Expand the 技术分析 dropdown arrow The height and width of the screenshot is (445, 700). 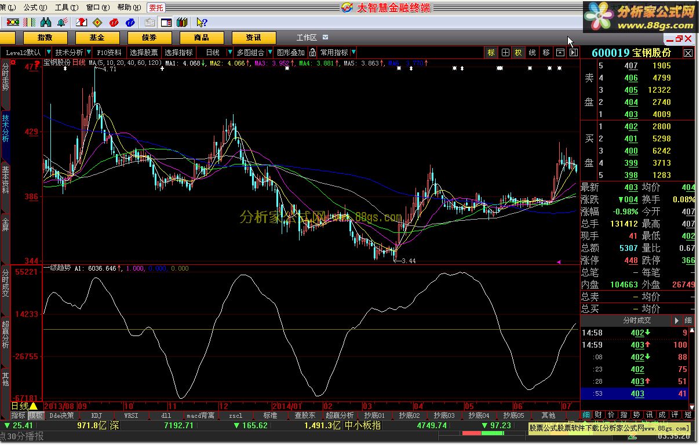(x=89, y=52)
